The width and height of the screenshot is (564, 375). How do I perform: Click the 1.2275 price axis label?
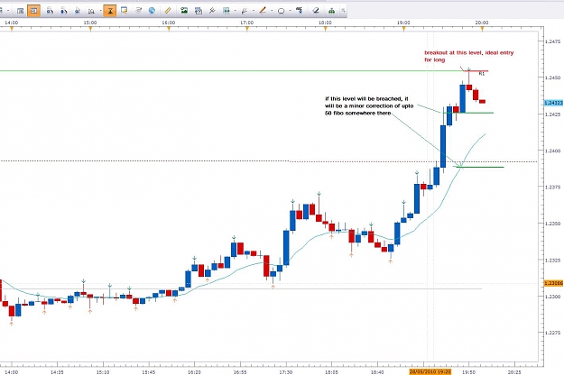point(553,333)
